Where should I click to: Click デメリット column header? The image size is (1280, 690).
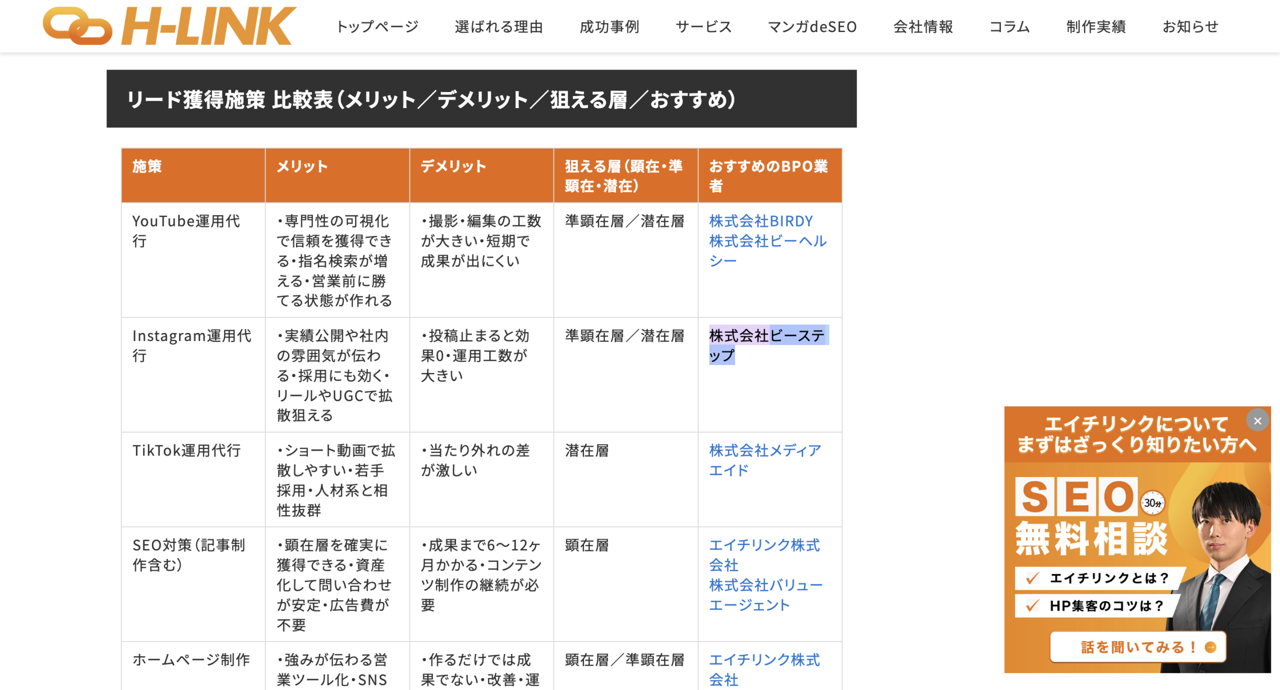click(x=481, y=175)
